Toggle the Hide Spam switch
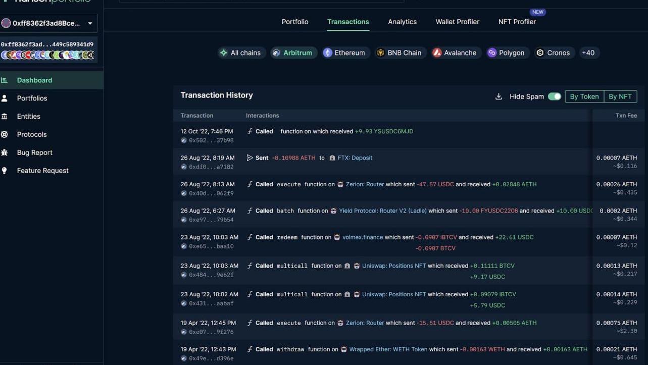Image resolution: width=648 pixels, height=365 pixels. pos(554,96)
